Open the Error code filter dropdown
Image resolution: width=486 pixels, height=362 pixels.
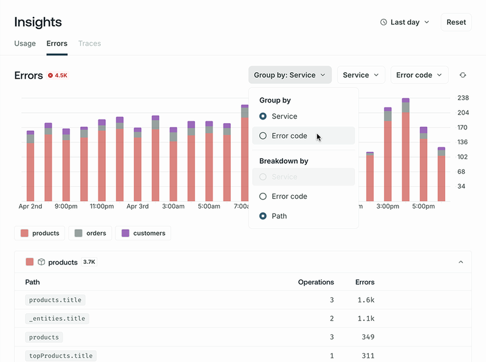pos(419,75)
